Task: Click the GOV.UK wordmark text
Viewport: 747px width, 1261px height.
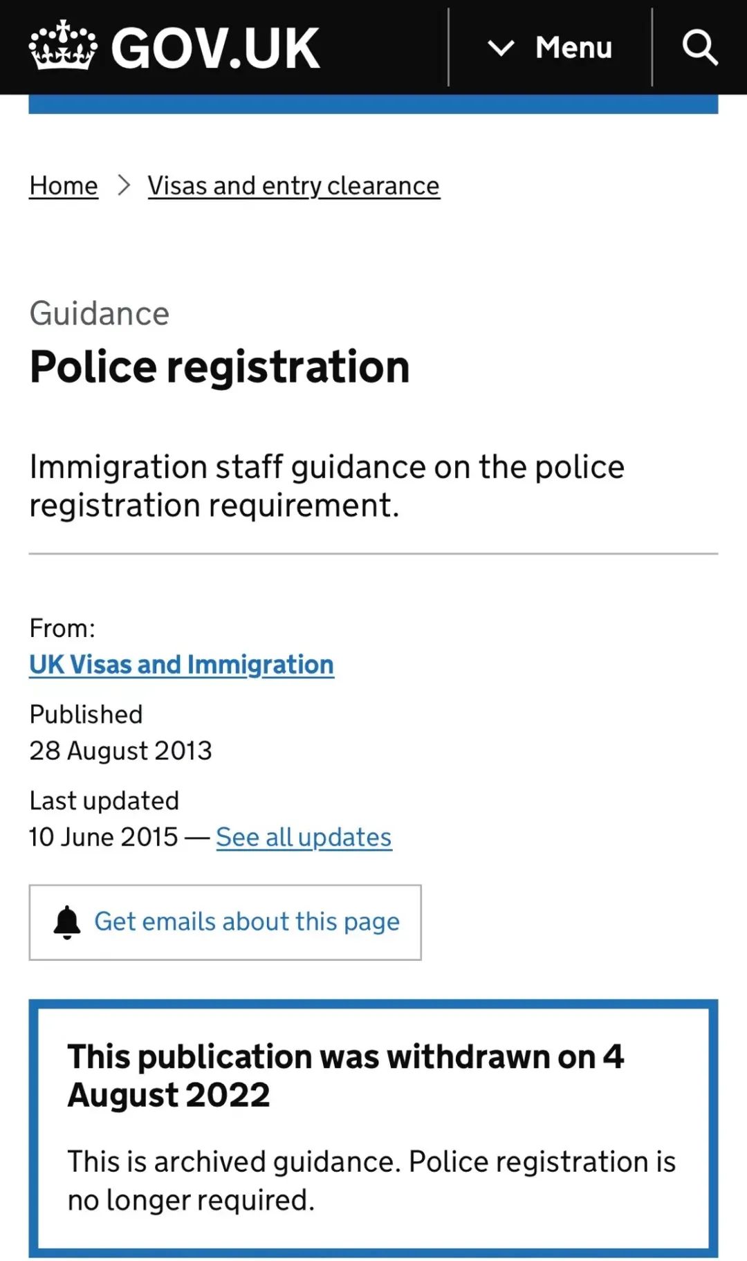Action: (215, 48)
